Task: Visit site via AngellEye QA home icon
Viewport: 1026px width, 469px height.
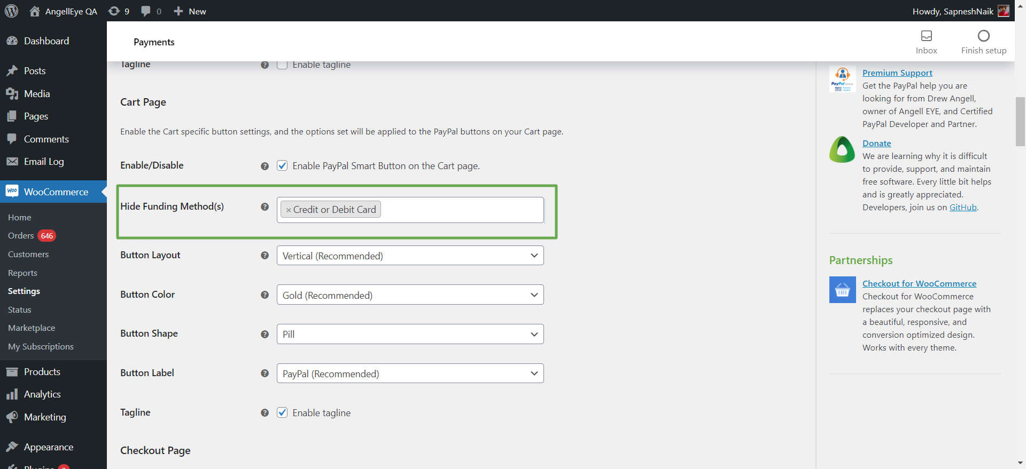Action: pyautogui.click(x=35, y=11)
